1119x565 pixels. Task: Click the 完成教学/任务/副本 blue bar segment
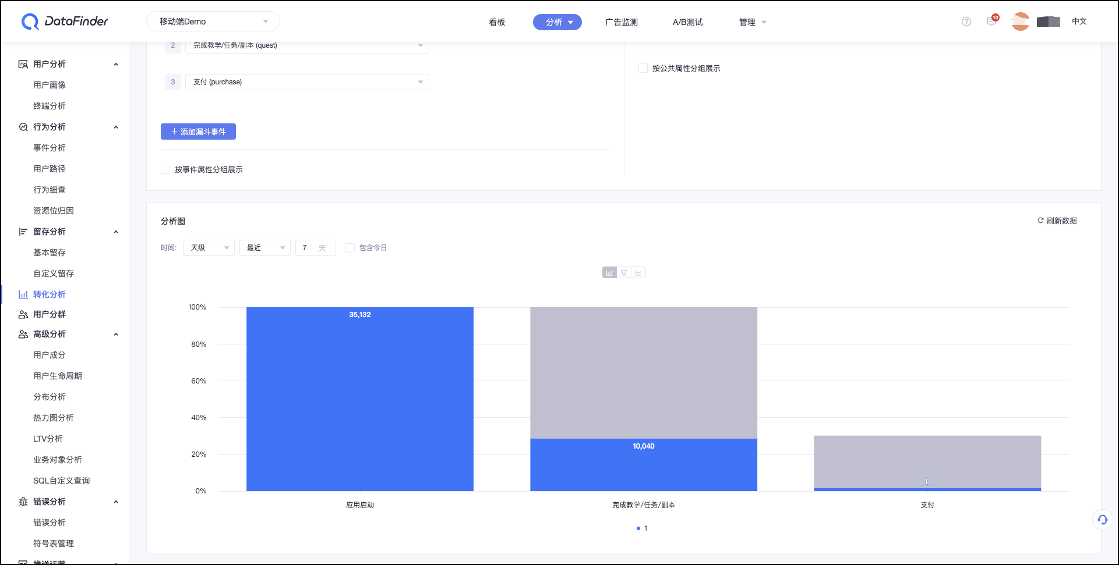[x=644, y=465]
